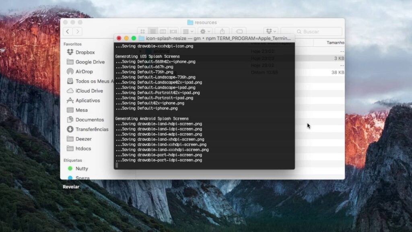Sort by the Tamanho column header
This screenshot has height=232, width=412.
pyautogui.click(x=335, y=43)
